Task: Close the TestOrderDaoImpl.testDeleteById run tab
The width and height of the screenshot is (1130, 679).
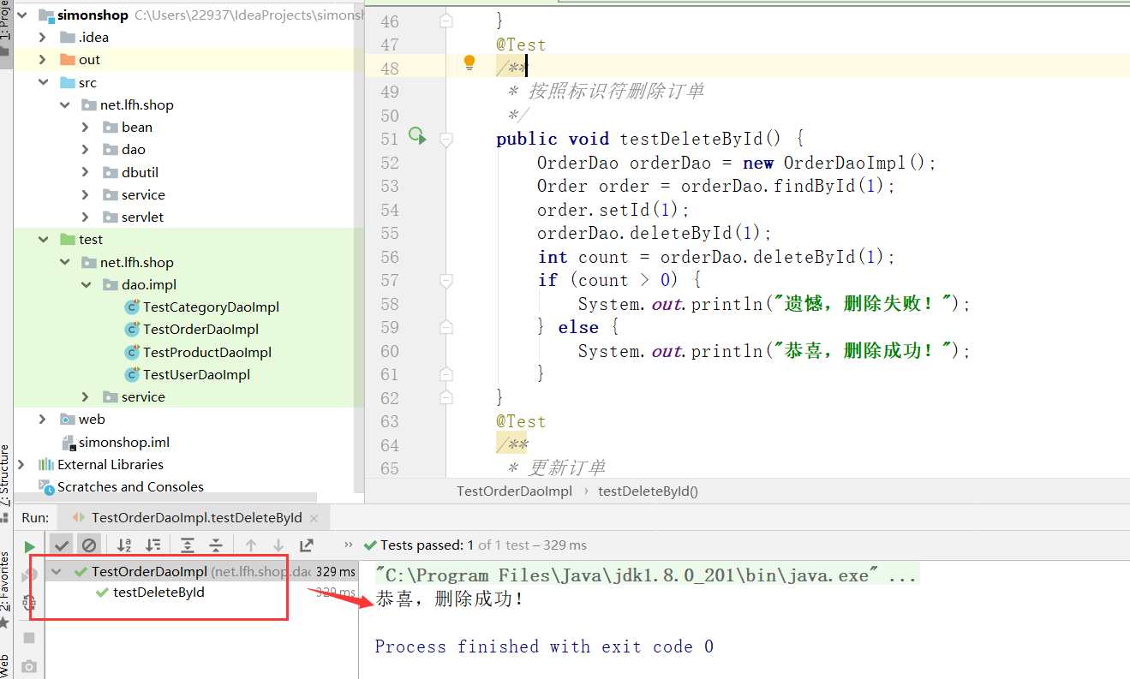Action: pos(315,517)
